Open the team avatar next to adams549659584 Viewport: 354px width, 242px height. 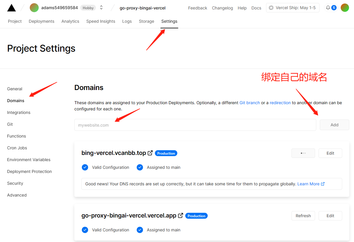click(x=34, y=8)
